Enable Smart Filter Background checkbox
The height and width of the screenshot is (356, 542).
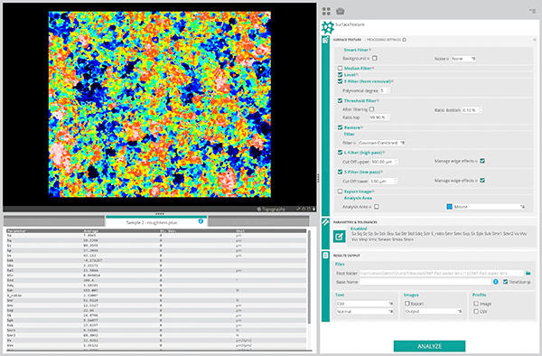point(375,58)
